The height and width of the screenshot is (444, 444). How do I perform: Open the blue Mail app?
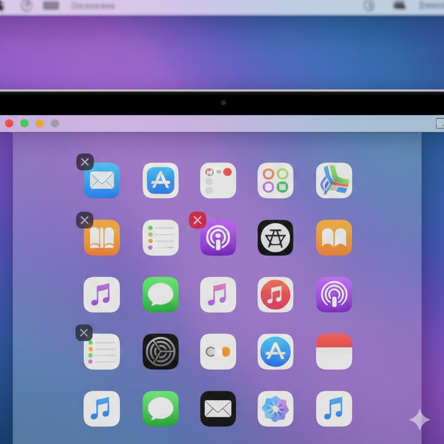[101, 181]
